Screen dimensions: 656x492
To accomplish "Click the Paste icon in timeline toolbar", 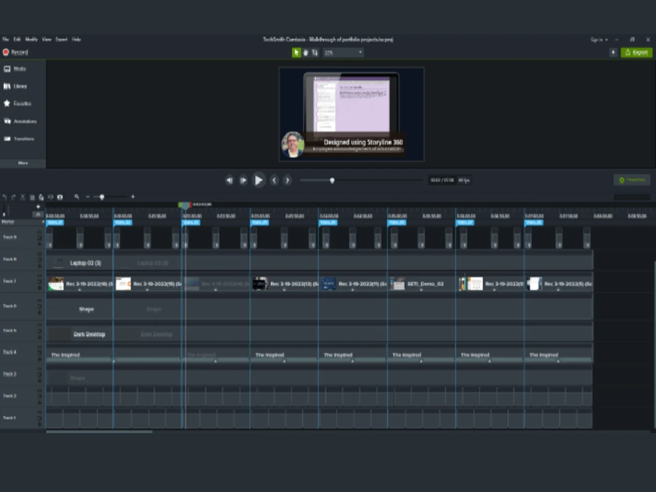I will click(41, 197).
